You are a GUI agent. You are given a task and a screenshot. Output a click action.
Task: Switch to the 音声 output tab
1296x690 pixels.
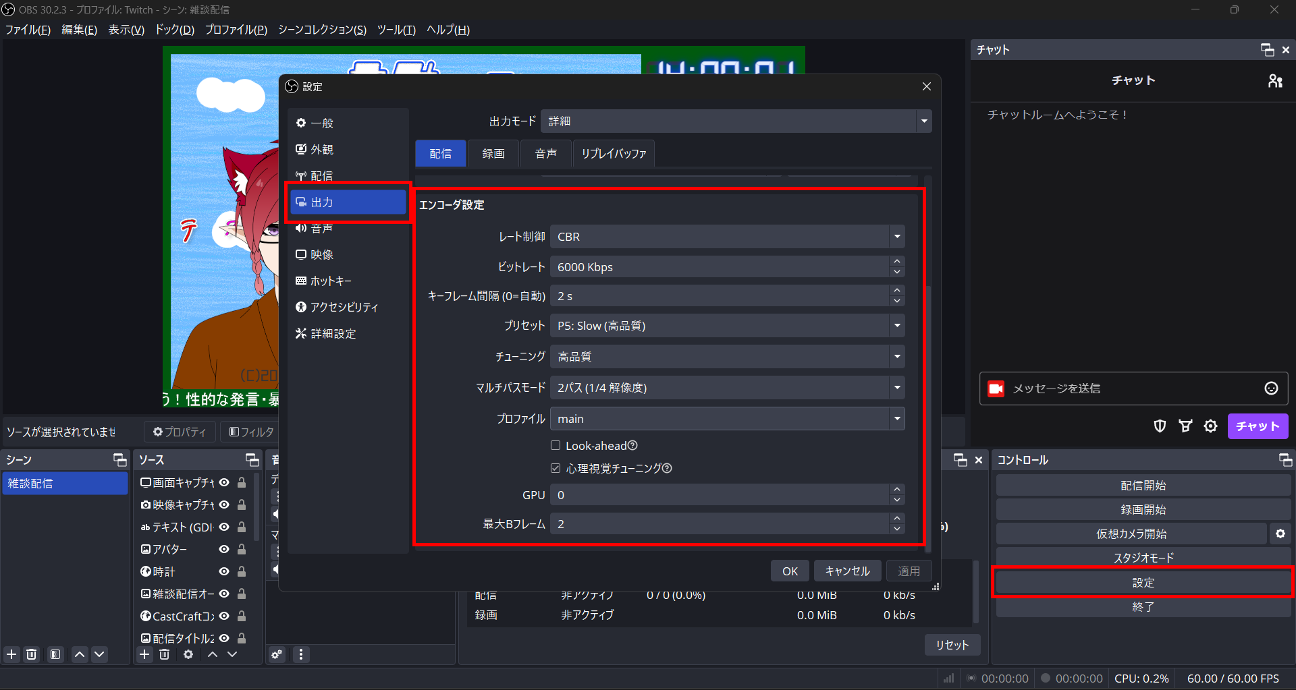tap(546, 154)
